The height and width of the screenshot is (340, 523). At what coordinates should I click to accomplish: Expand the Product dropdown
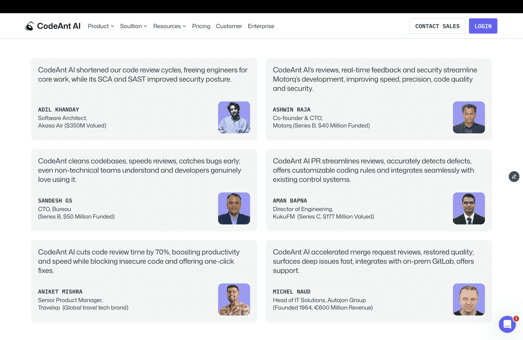tap(101, 26)
